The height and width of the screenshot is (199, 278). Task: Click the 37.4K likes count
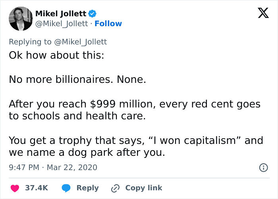tap(37, 188)
